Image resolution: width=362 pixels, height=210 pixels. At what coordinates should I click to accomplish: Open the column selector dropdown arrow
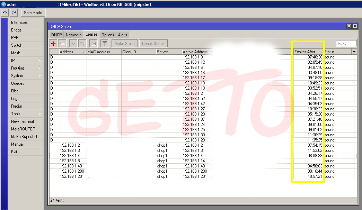click(x=354, y=52)
